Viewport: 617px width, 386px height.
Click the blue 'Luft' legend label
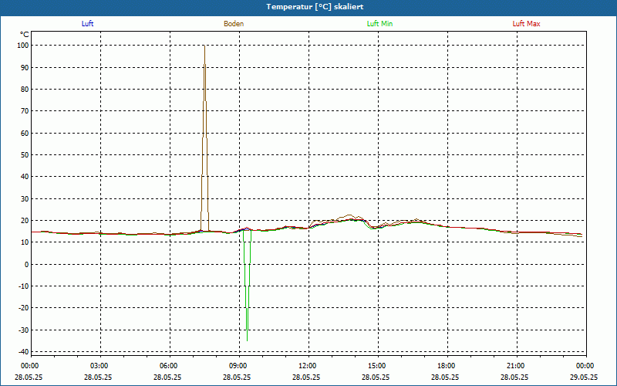click(x=87, y=24)
